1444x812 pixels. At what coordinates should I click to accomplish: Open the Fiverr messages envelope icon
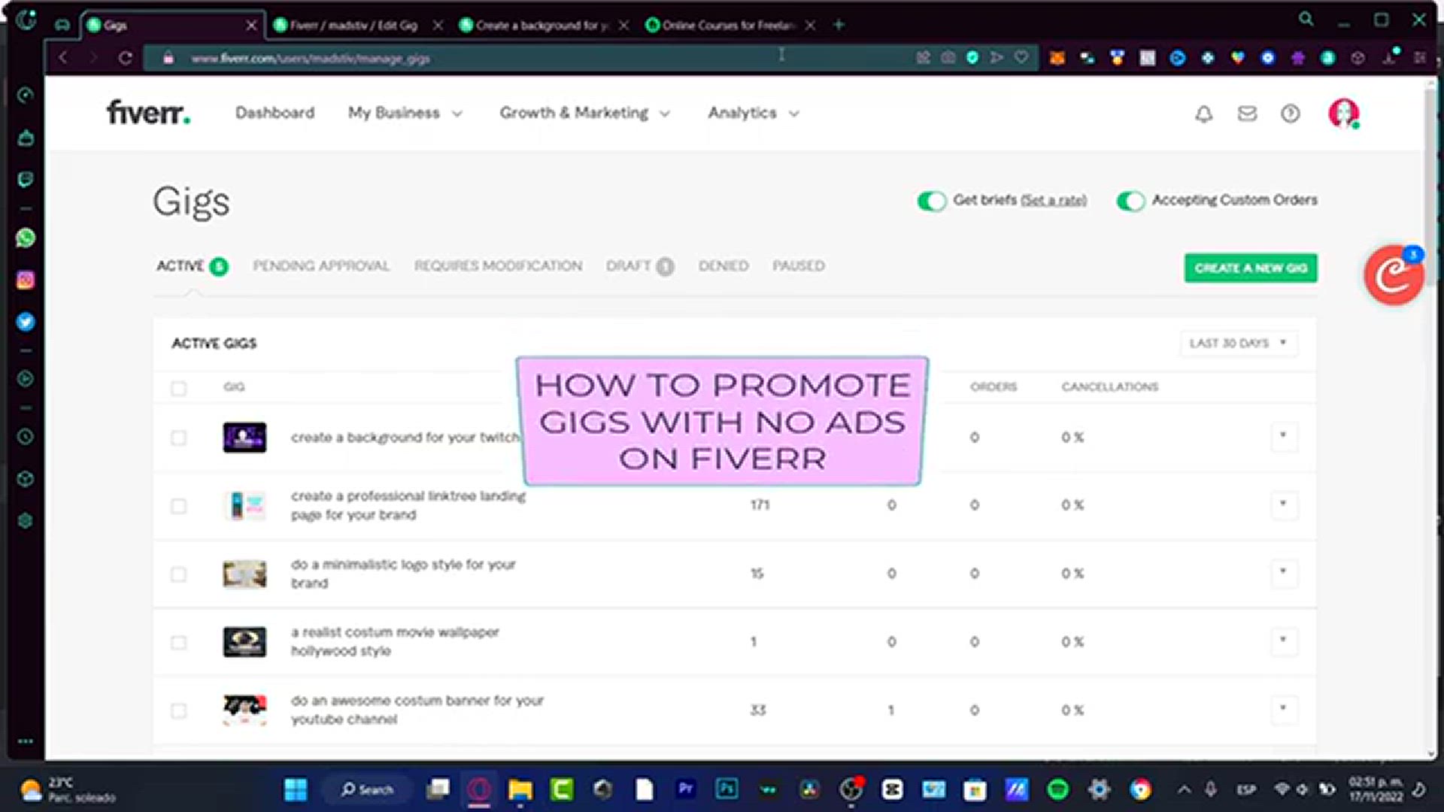tap(1247, 114)
